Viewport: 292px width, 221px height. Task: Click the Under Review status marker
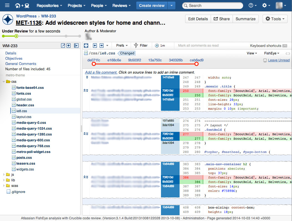[16, 36]
